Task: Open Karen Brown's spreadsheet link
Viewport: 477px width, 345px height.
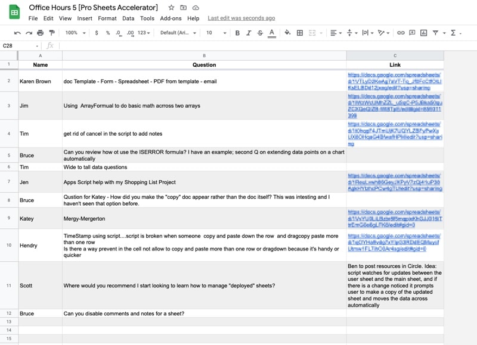Action: [x=395, y=81]
